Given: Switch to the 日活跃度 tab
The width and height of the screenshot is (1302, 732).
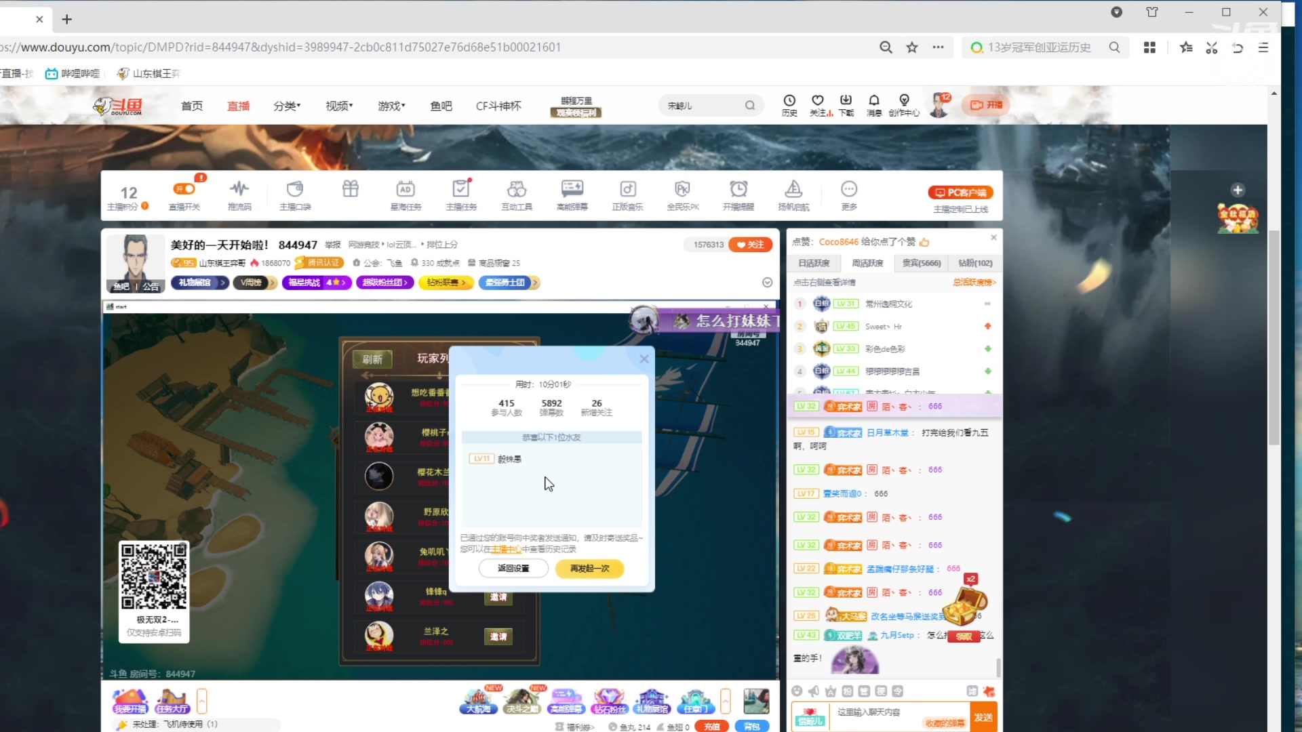Looking at the screenshot, I should tap(814, 263).
